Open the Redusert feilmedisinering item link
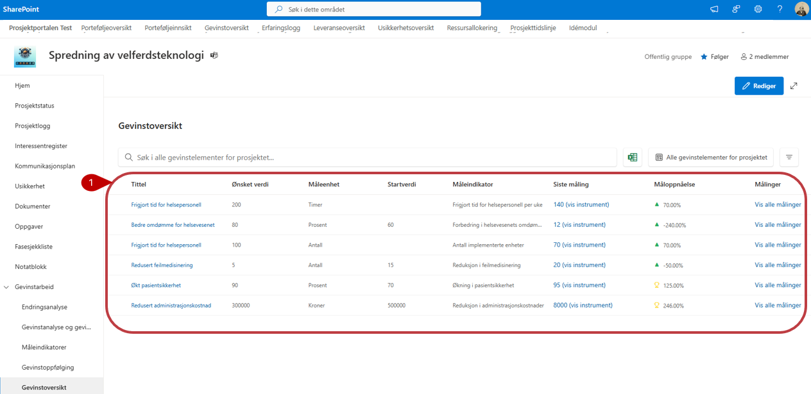The image size is (811, 394). point(162,265)
